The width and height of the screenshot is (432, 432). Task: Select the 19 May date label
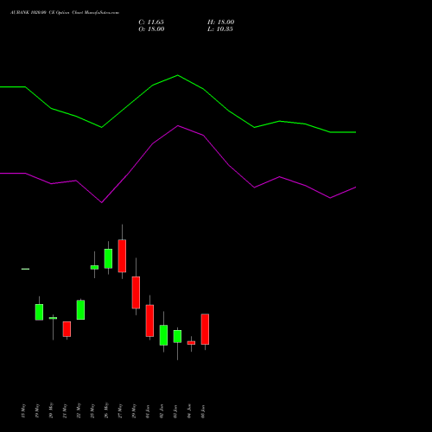click(37, 410)
